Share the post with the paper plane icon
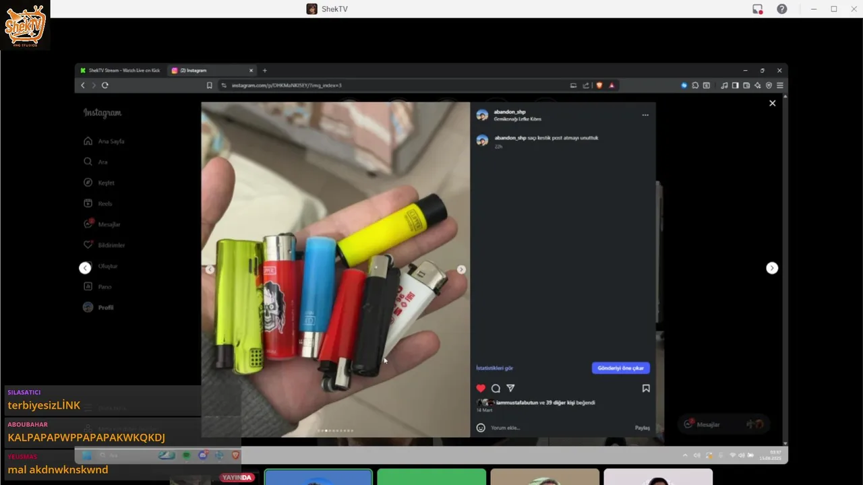The height and width of the screenshot is (485, 863). click(x=510, y=389)
